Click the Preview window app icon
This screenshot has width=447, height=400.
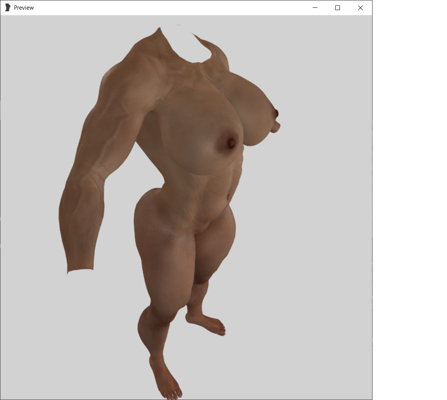click(8, 8)
